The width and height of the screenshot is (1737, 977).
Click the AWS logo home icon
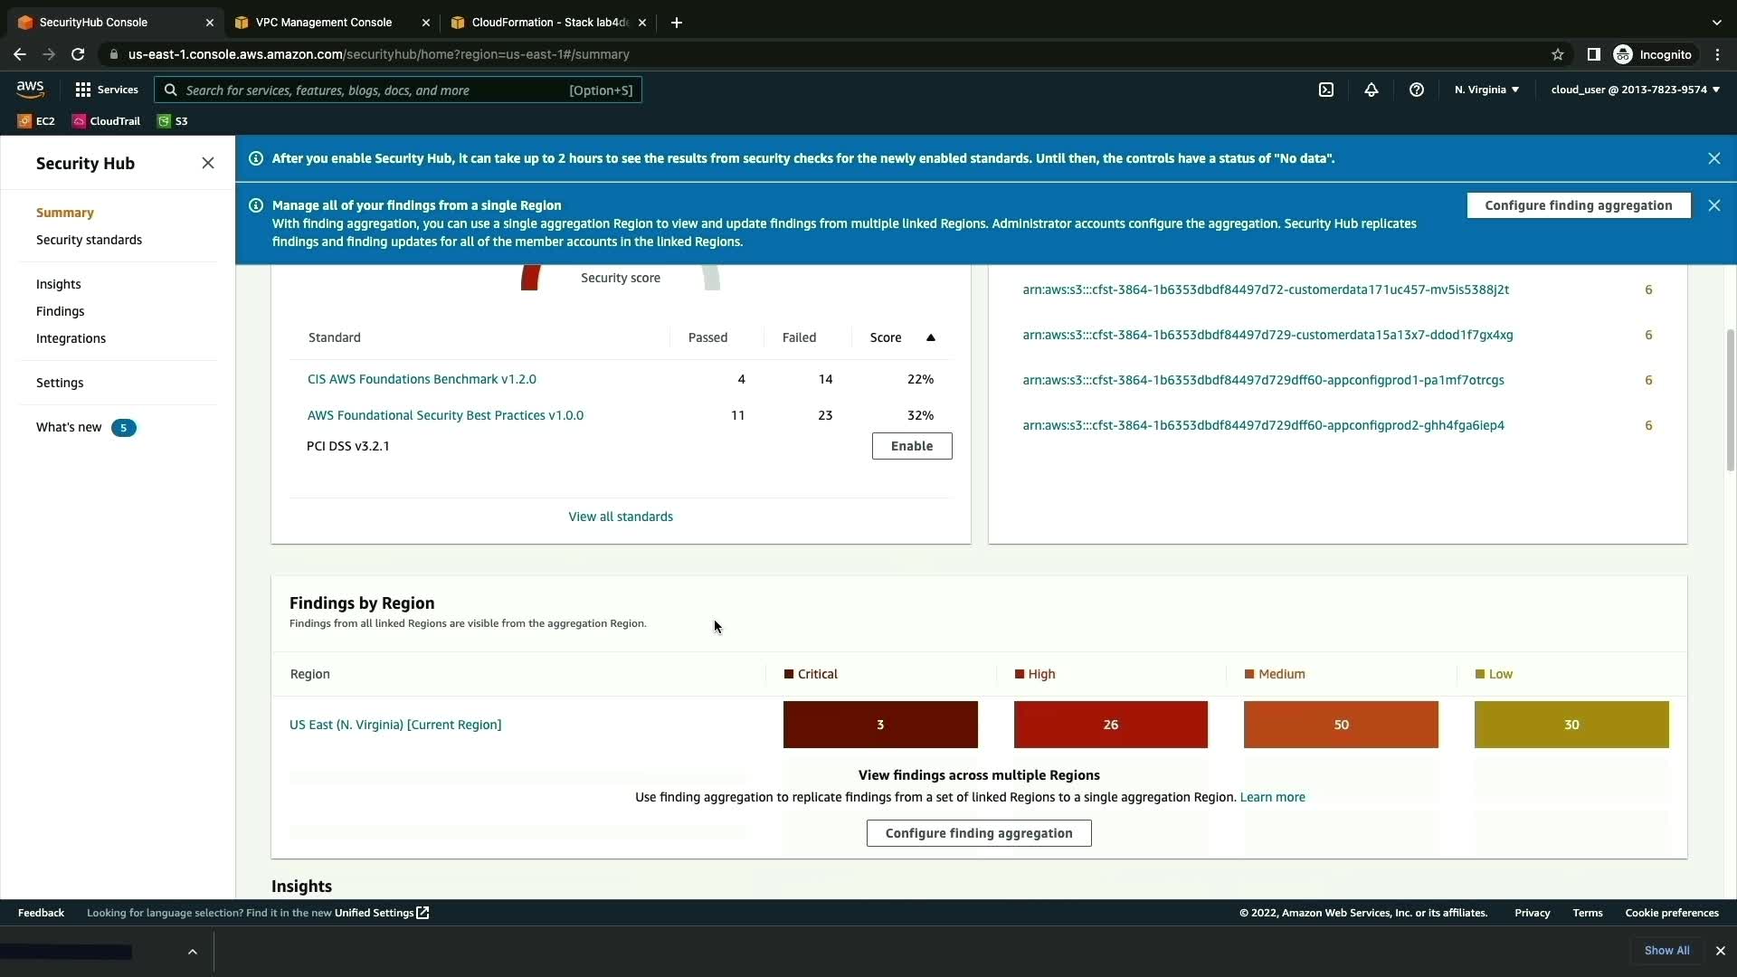coord(30,89)
